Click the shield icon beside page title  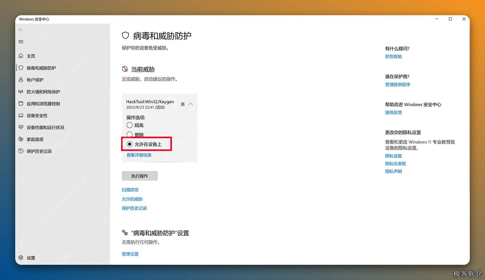click(125, 36)
